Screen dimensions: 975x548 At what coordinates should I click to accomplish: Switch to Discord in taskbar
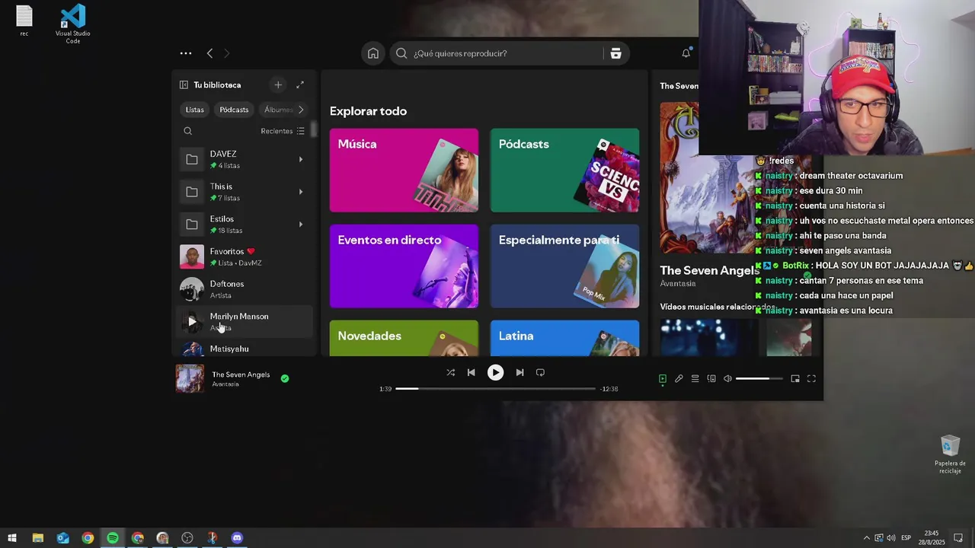tap(237, 538)
